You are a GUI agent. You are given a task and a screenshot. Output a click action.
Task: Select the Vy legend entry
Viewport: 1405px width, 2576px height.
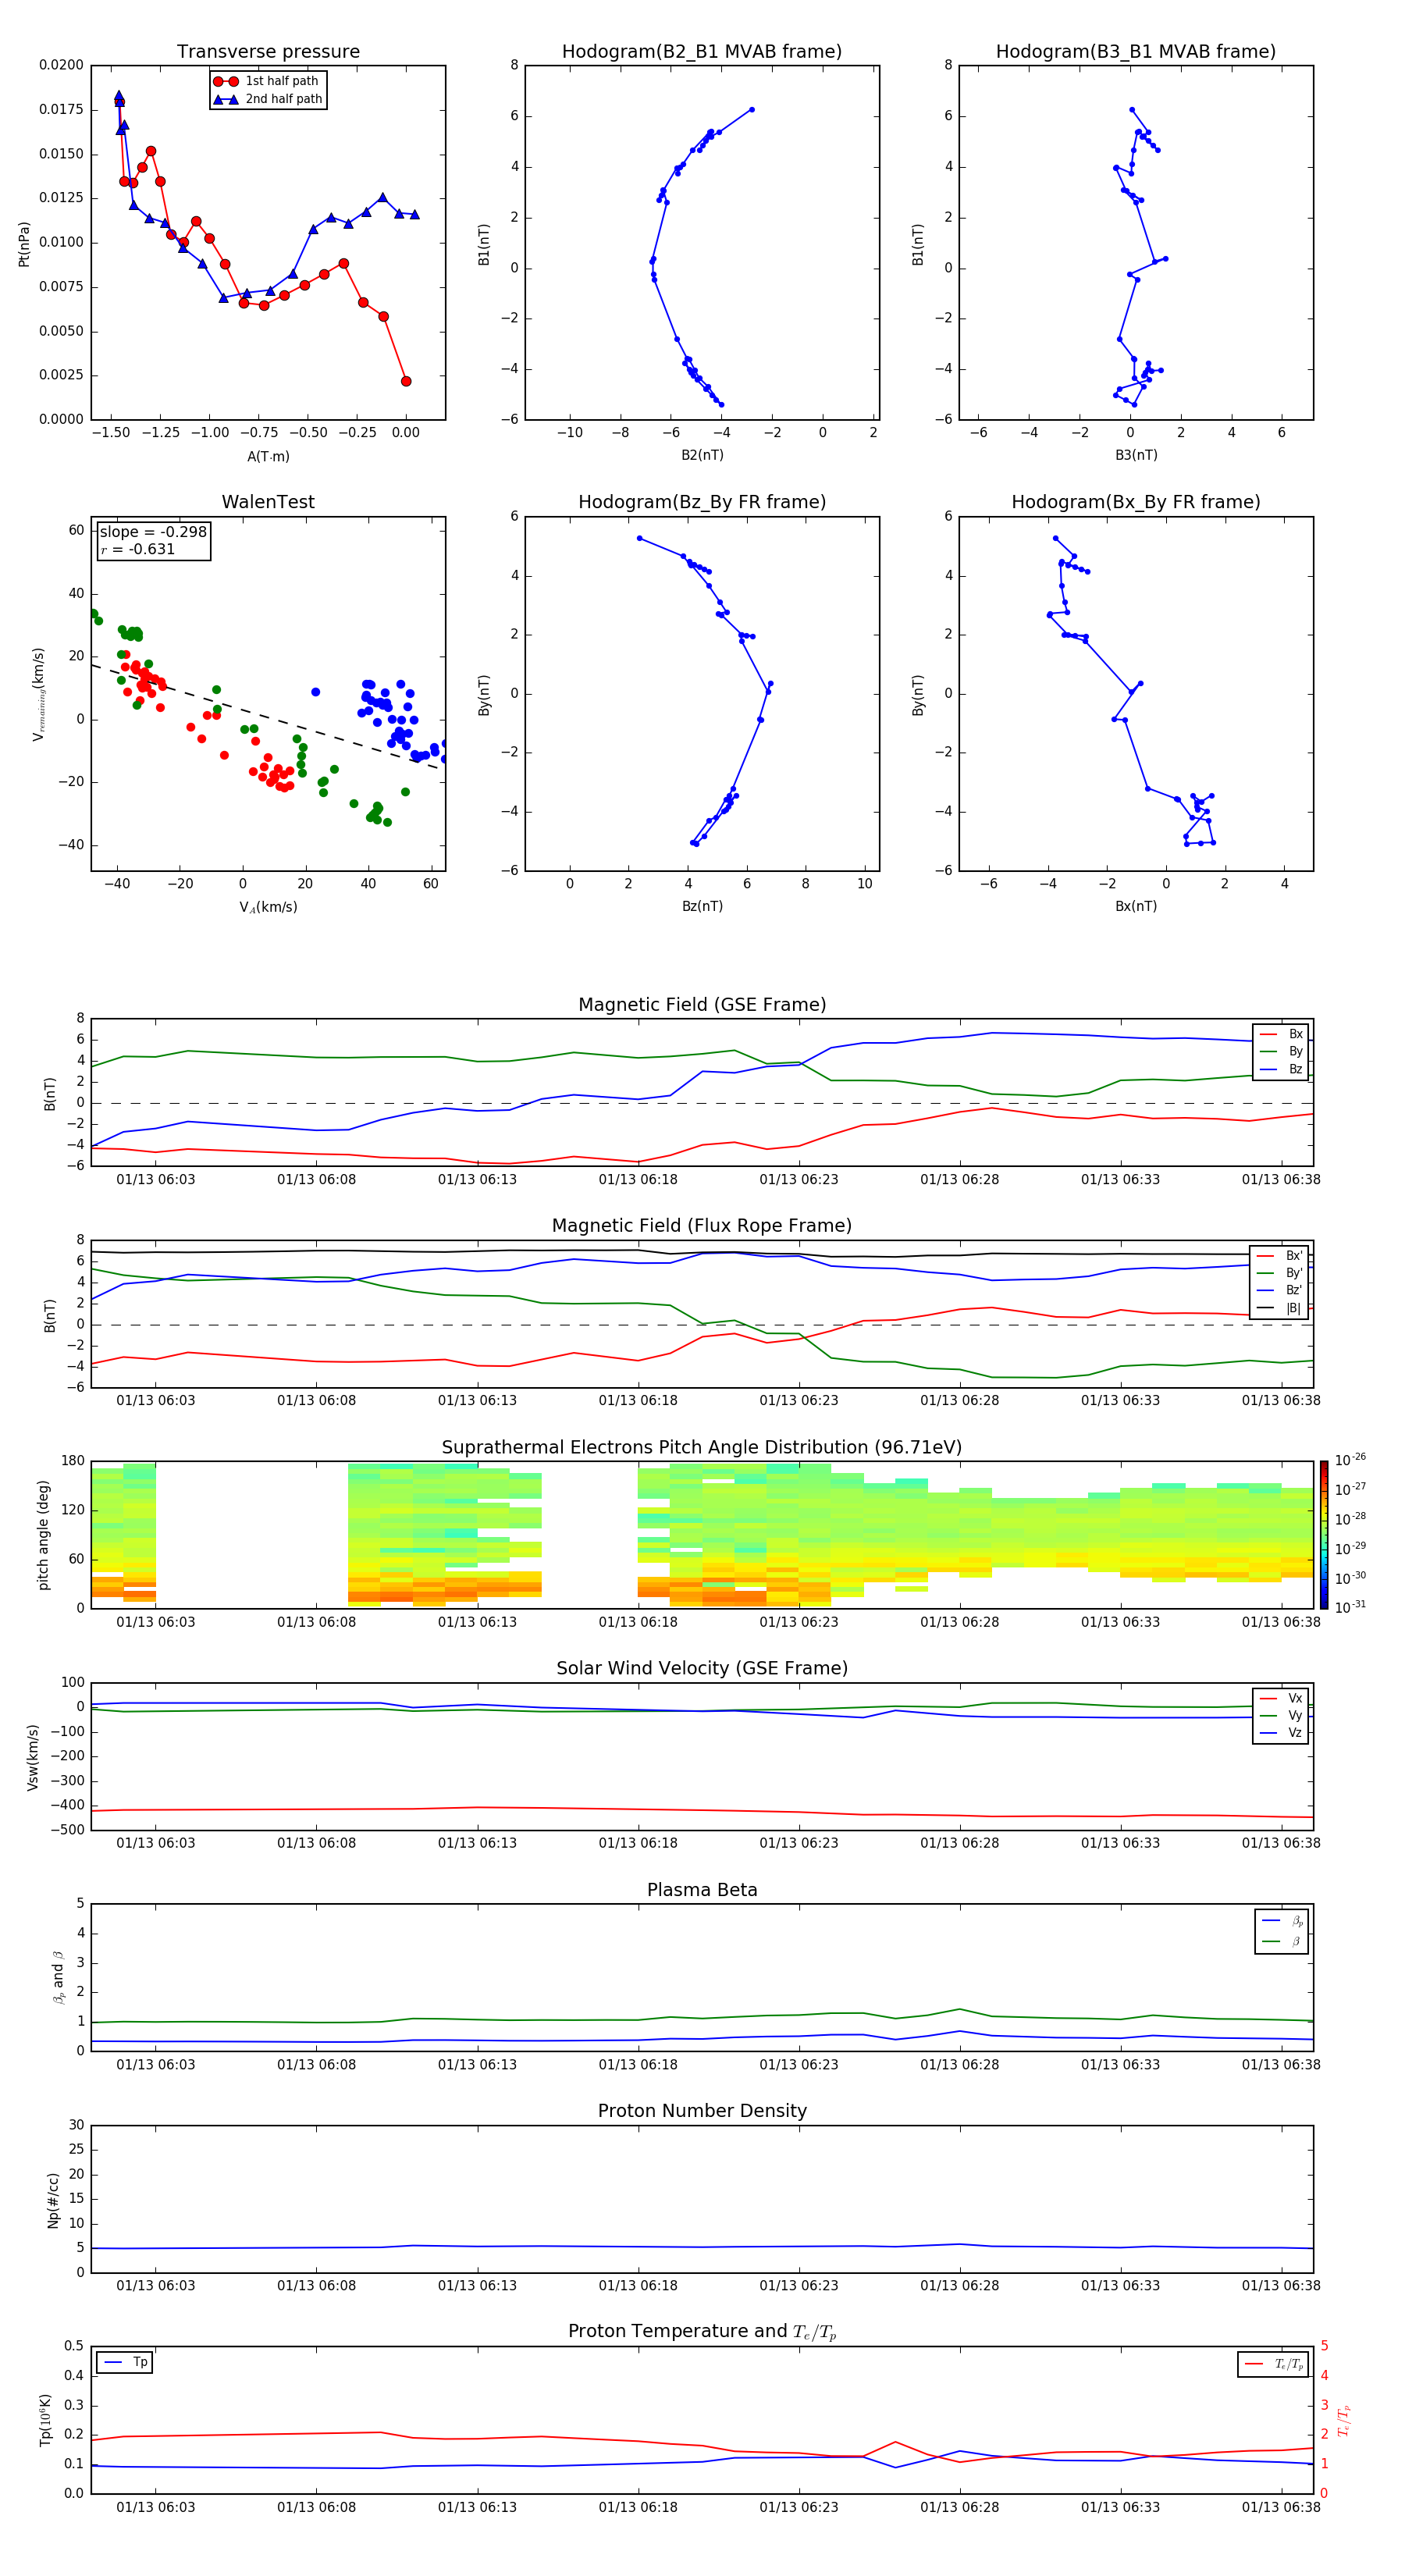1282,1715
